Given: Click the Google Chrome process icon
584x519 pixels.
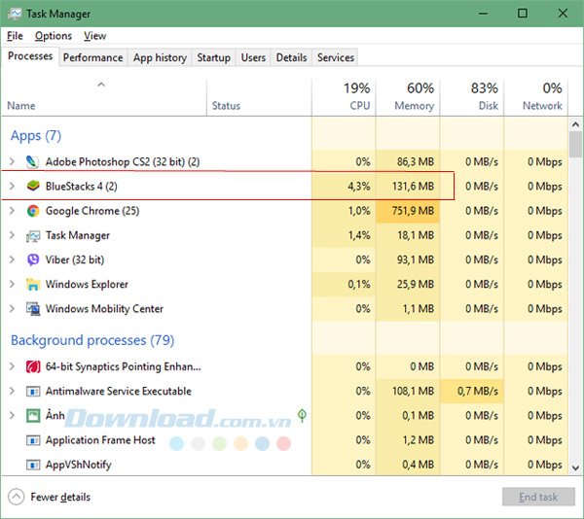Looking at the screenshot, I should tap(33, 211).
